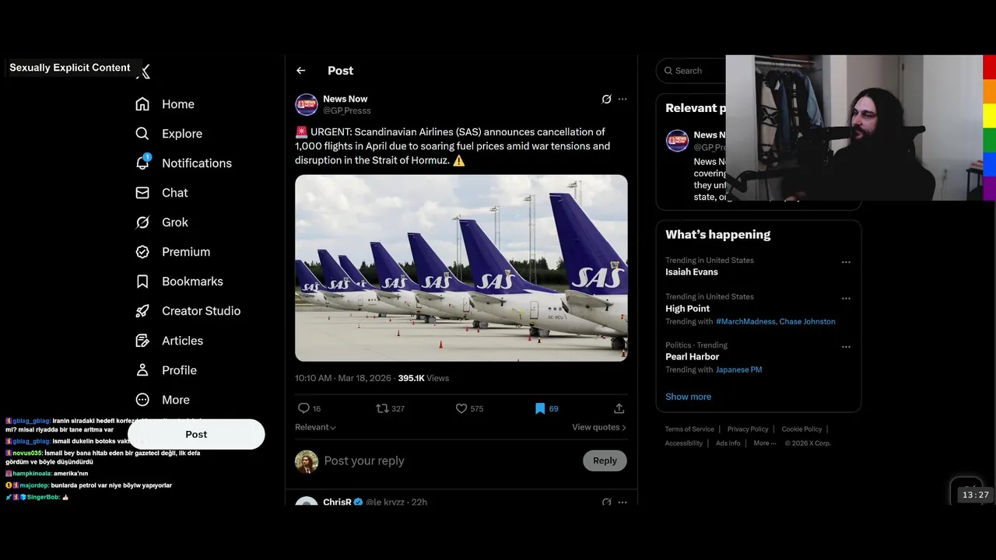Open options for Isaiah Evans trend
Viewport: 996px width, 560px height.
pos(846,263)
